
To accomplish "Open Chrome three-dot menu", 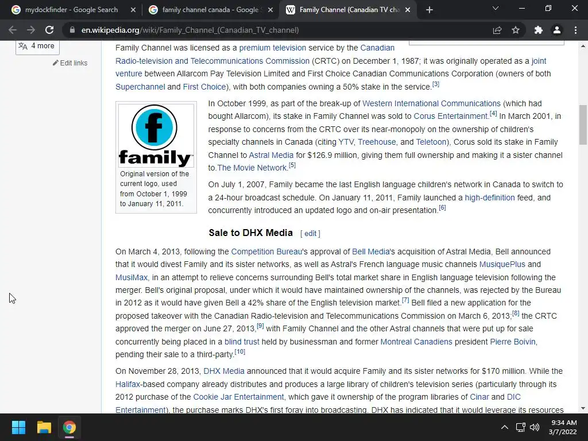I will tap(575, 30).
